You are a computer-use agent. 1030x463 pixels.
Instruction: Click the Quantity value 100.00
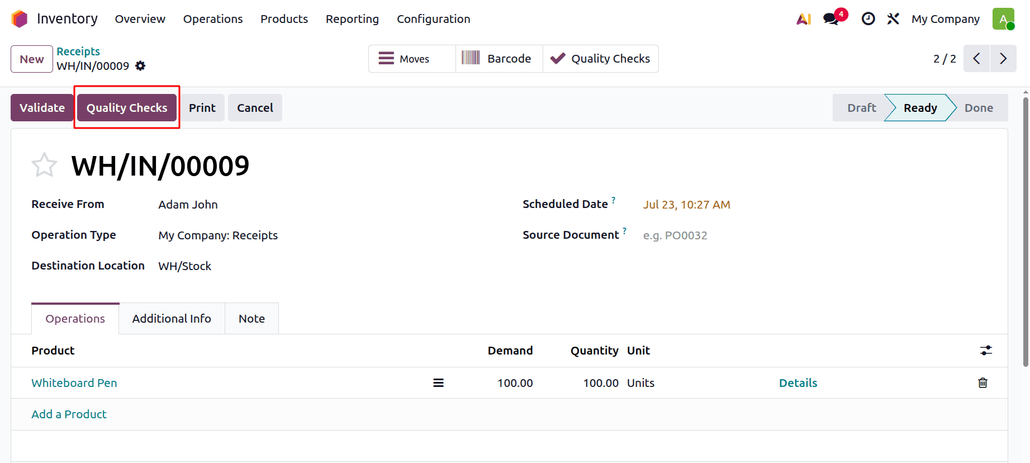point(601,383)
